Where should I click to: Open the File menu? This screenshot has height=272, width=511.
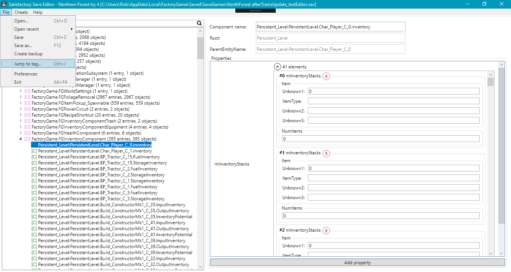tap(6, 12)
